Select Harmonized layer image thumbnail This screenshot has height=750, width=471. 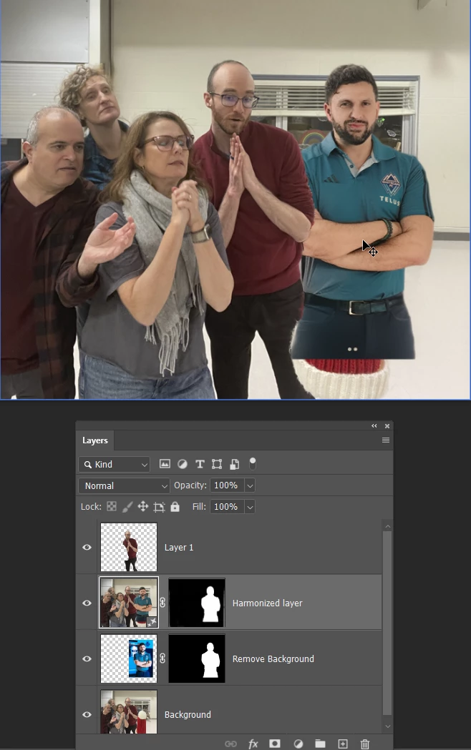(129, 603)
